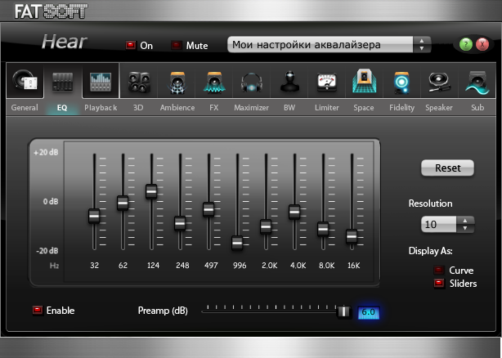The width and height of the screenshot is (502, 358).
Task: Click the preset selector down arrow
Action: pos(422,48)
